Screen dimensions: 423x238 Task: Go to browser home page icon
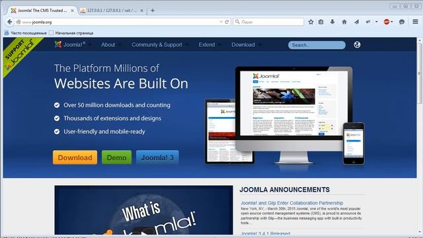[x=344, y=22]
